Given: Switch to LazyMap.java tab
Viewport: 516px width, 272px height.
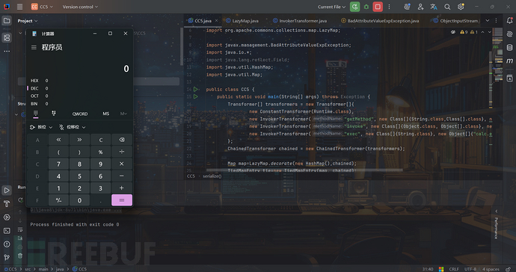Looking at the screenshot, I should click(x=242, y=21).
